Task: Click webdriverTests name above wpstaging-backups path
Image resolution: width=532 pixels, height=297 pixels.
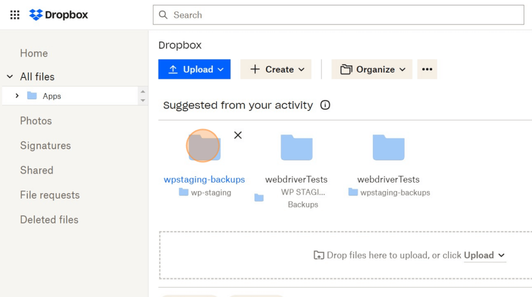Action: (388, 179)
